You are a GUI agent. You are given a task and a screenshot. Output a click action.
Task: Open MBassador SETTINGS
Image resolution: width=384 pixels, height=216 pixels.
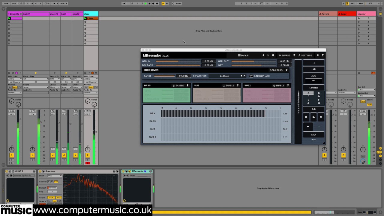coord(305,55)
